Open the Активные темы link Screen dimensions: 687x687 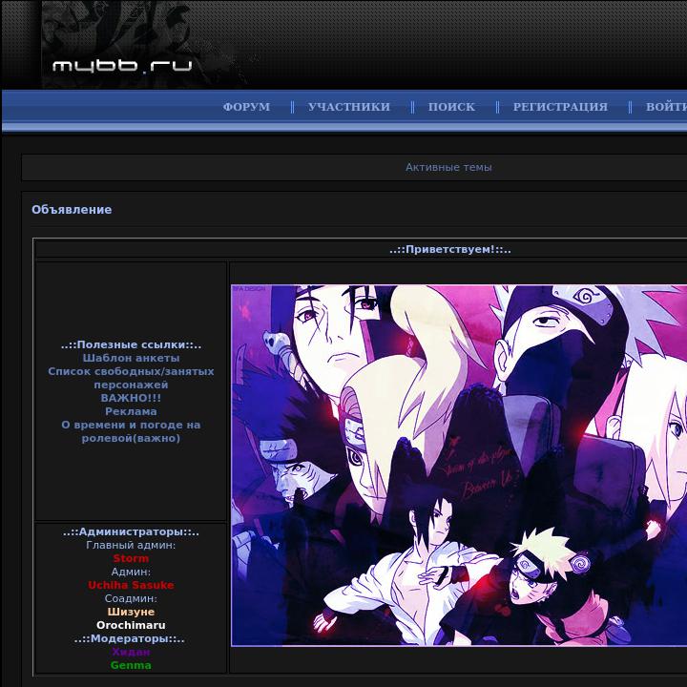[448, 167]
